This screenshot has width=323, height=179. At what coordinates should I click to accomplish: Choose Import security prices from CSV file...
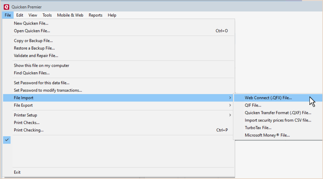[x=278, y=120]
